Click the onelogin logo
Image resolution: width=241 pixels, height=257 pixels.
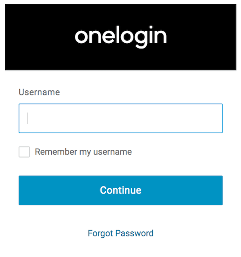click(120, 37)
